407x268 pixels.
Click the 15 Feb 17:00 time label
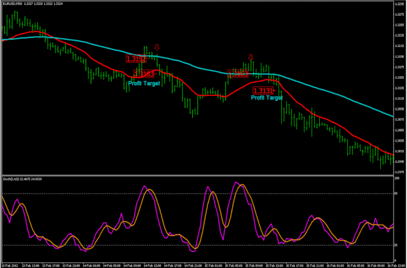coord(295,265)
